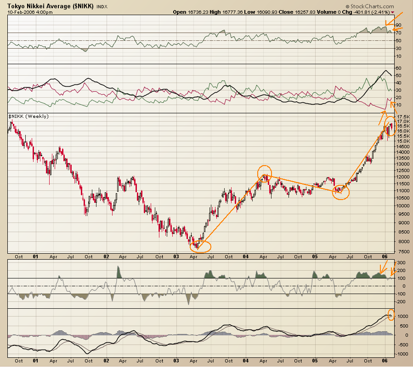This screenshot has height=367, width=413.
Task: Click the 12500 price axis label
Action: [403, 171]
